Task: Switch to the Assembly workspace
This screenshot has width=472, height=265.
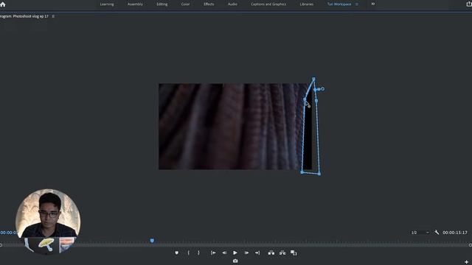Action: coord(135,4)
